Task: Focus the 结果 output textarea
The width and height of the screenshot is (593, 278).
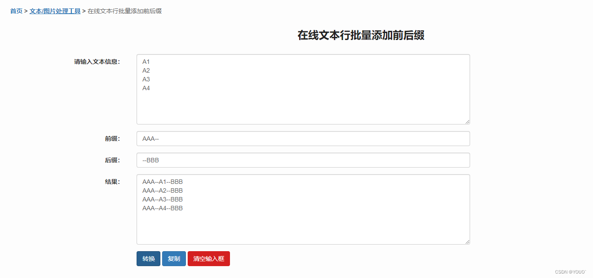Action: point(303,209)
